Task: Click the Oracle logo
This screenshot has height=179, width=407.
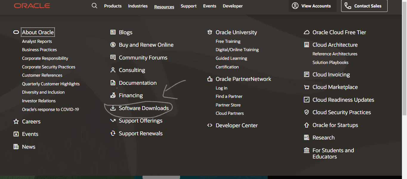Action: point(32,6)
